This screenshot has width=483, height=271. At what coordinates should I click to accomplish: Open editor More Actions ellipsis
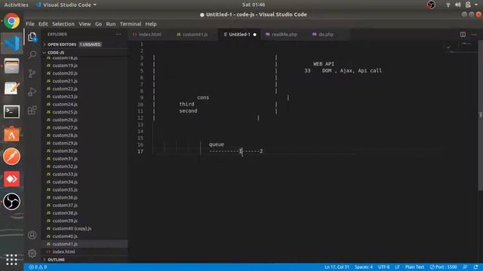(x=474, y=35)
